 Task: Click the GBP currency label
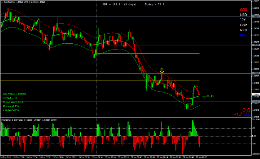243,25
